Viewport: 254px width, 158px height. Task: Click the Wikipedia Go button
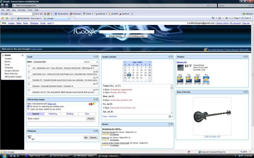coord(86,137)
